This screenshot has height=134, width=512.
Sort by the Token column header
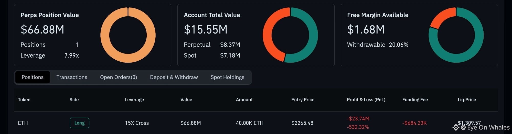point(24,100)
